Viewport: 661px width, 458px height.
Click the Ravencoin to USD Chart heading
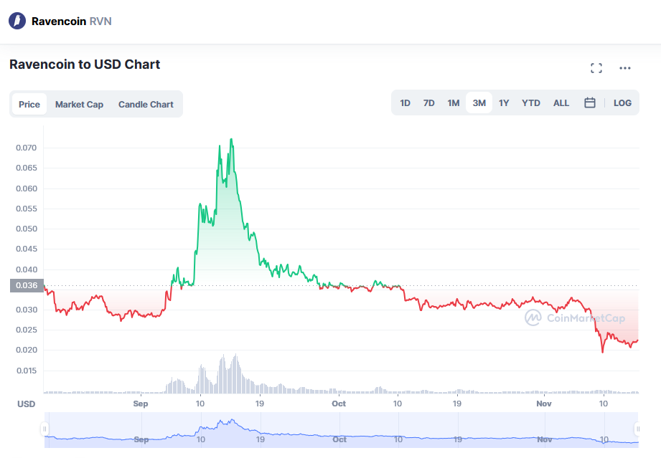(x=85, y=65)
